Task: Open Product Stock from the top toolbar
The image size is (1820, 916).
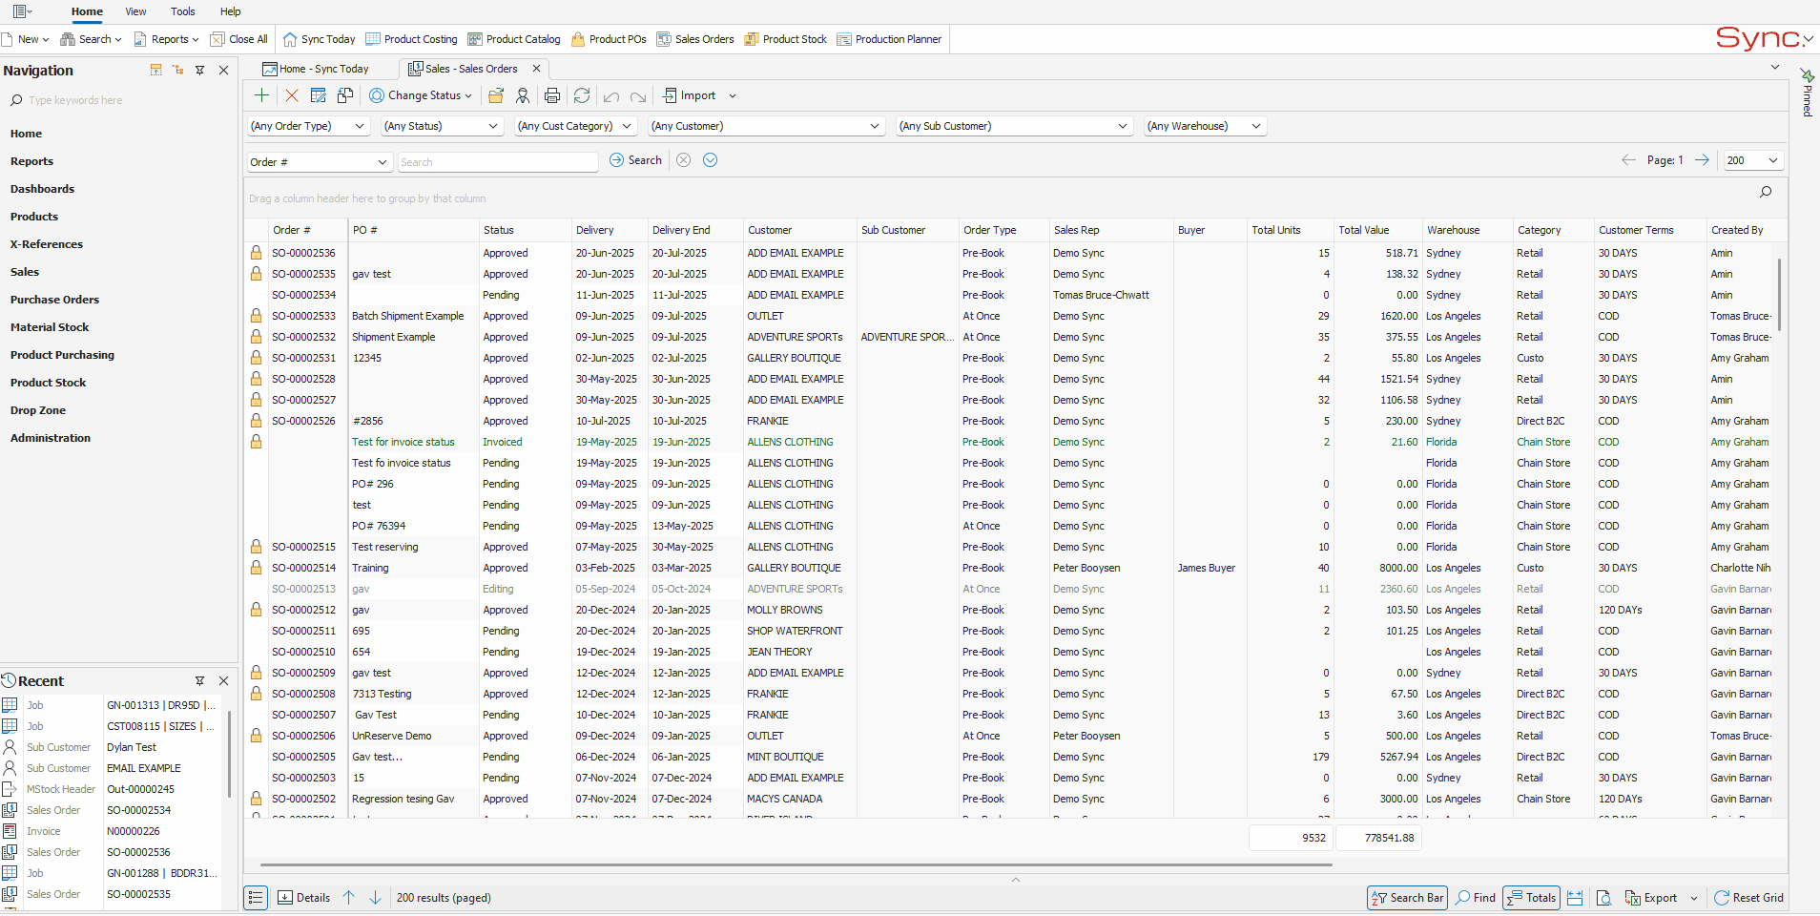Action: click(786, 39)
